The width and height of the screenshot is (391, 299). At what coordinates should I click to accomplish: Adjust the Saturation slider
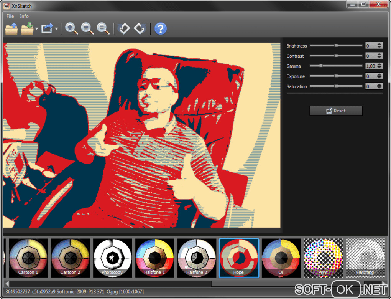(x=336, y=86)
